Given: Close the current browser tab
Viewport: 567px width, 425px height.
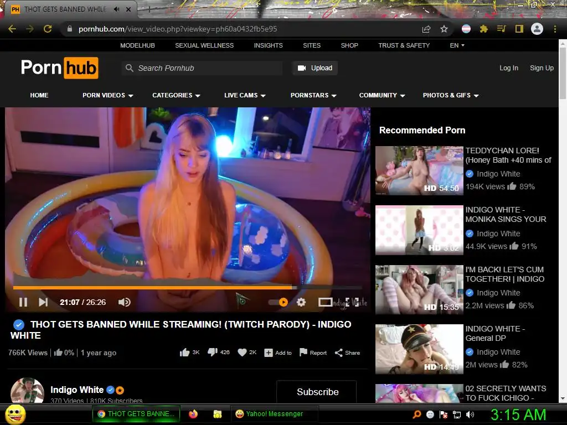Looking at the screenshot, I should pos(128,9).
